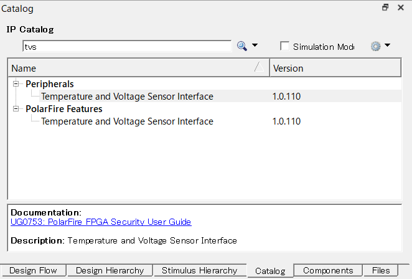Collapse the PolarFire Features tree group
This screenshot has width=412, height=279.
click(16, 108)
